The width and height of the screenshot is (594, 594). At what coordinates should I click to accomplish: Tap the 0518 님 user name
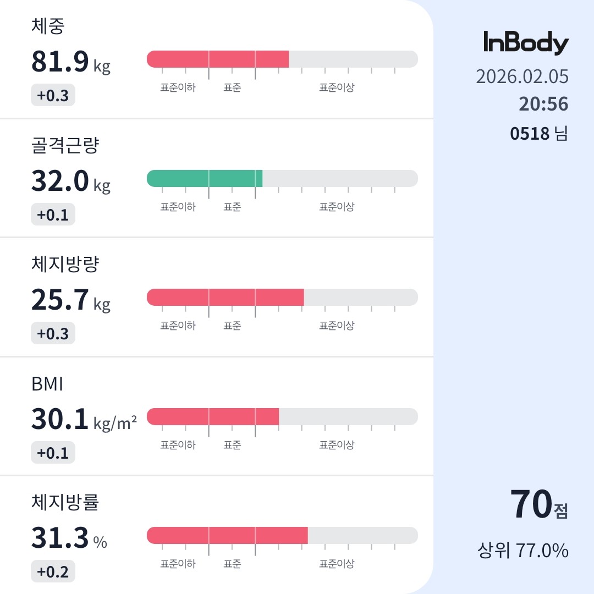539,133
